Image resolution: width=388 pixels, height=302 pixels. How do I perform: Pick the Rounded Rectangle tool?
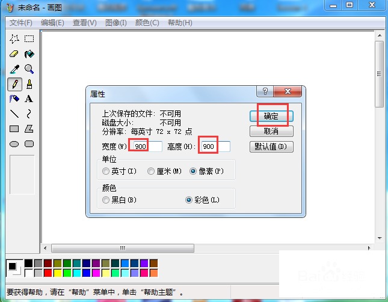click(29, 143)
